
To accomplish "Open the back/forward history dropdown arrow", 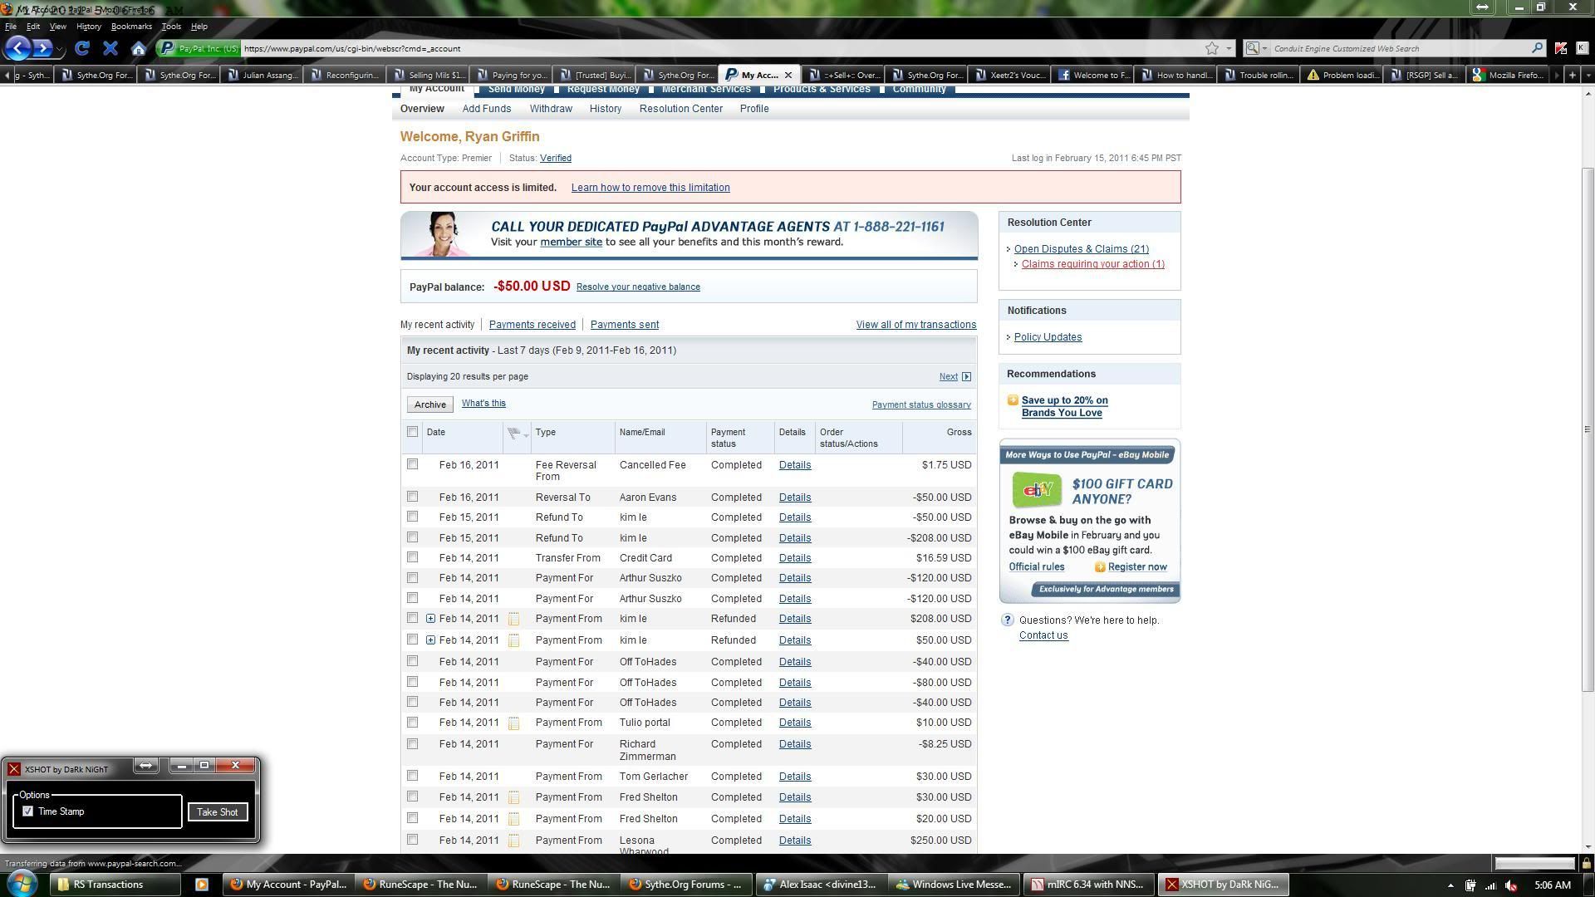I will (61, 50).
